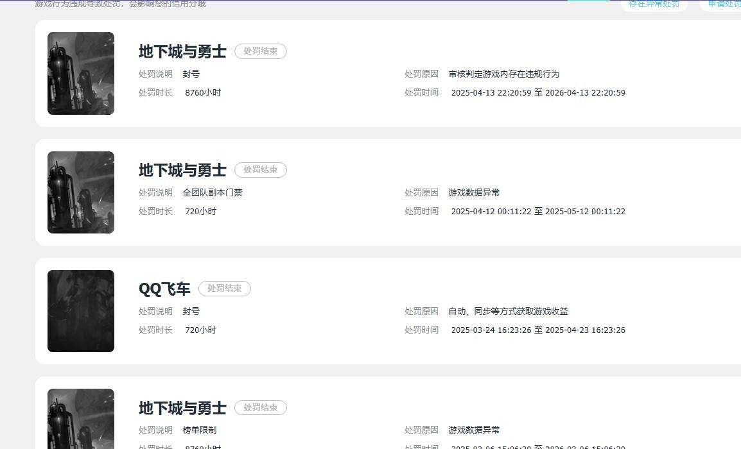741x449 pixels.
Task: Select the period starting 2025-04-13 22:20:59
Action: [x=538, y=92]
